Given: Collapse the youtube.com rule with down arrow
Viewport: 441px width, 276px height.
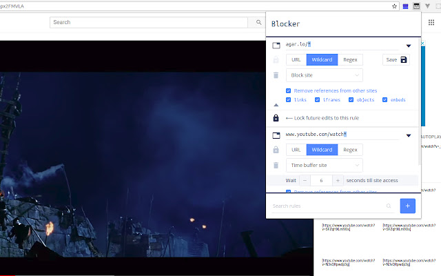Looking at the screenshot, I should click(x=409, y=136).
